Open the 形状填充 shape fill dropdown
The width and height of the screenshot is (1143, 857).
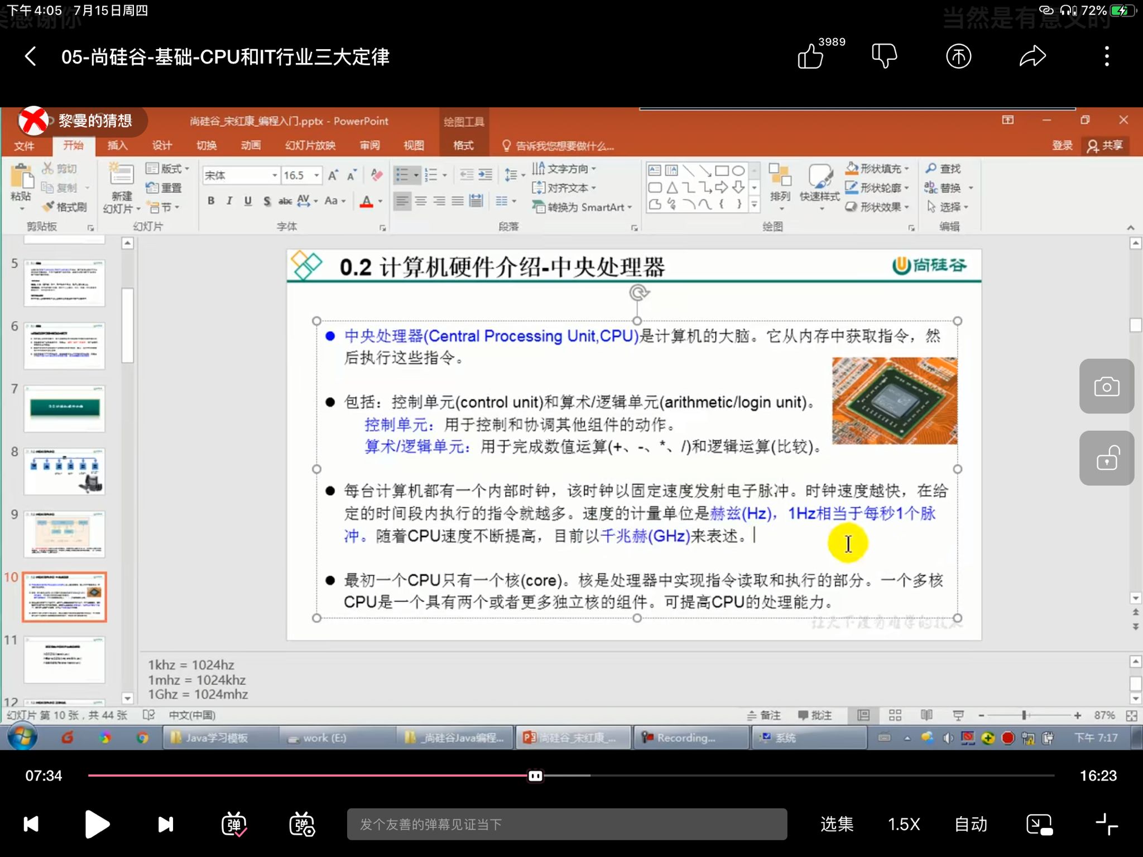(878, 168)
